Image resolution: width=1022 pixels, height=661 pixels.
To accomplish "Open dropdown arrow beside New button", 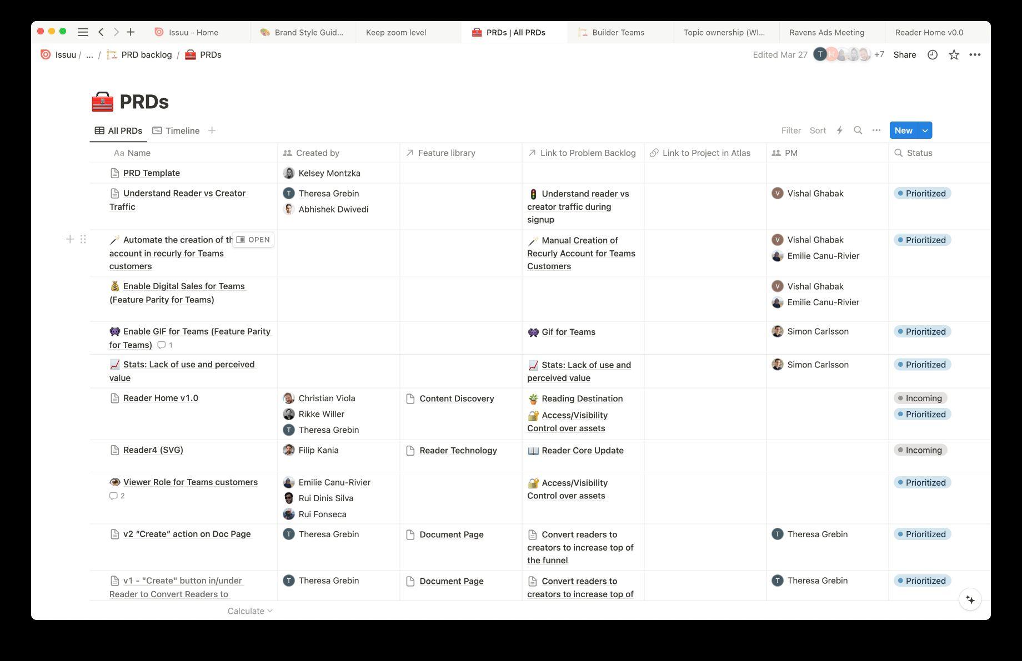I will point(925,130).
